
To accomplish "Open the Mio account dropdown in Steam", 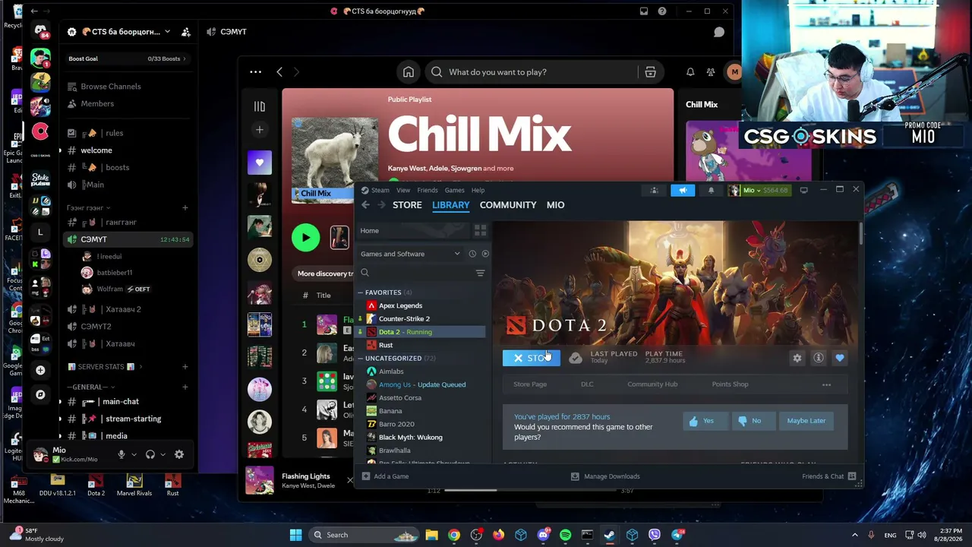I will click(x=759, y=190).
